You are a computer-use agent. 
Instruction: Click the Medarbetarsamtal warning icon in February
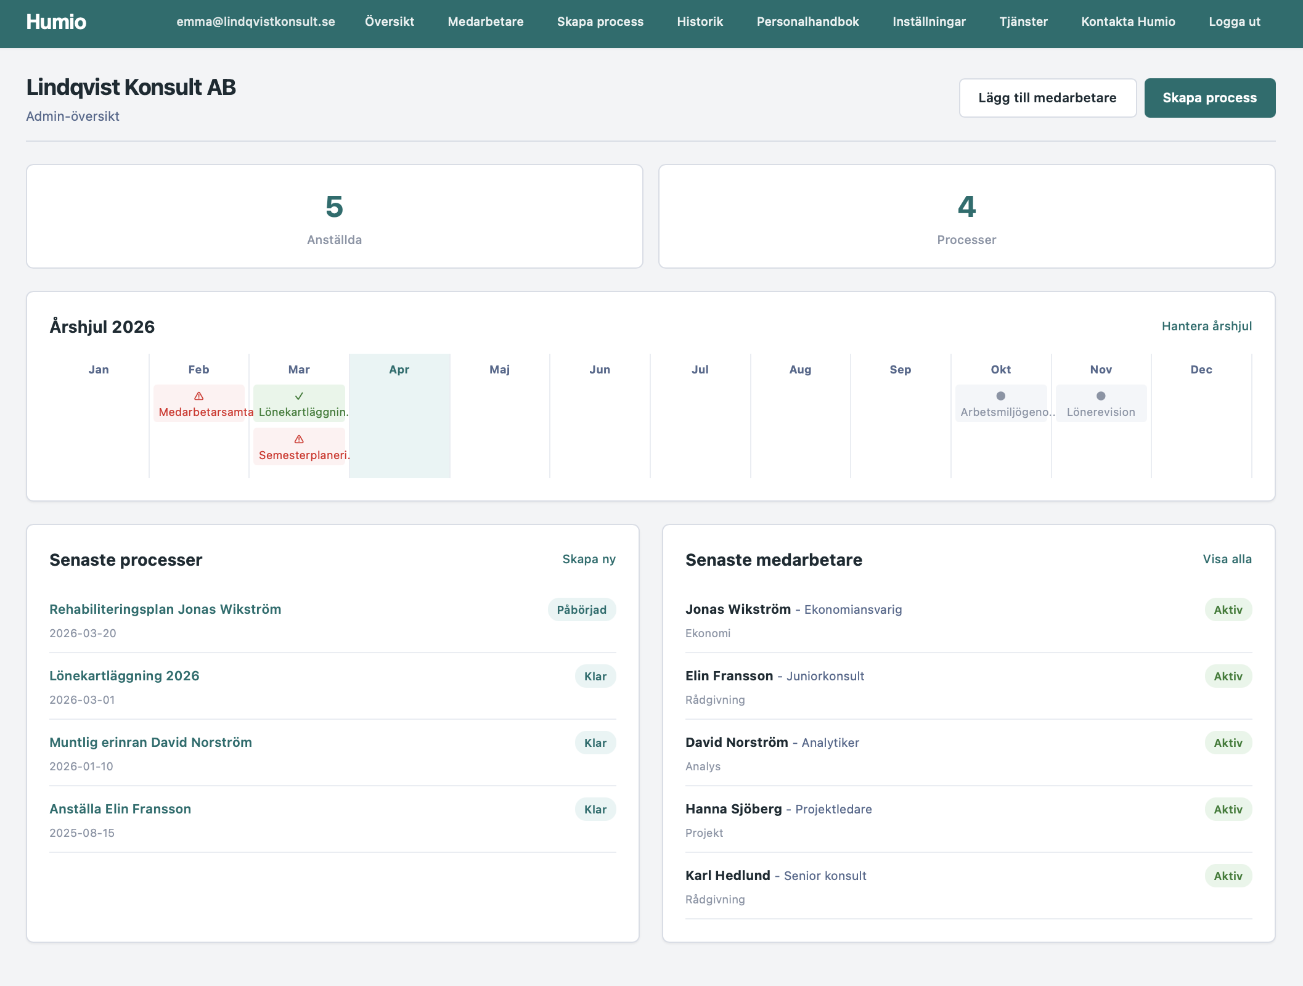pos(198,396)
